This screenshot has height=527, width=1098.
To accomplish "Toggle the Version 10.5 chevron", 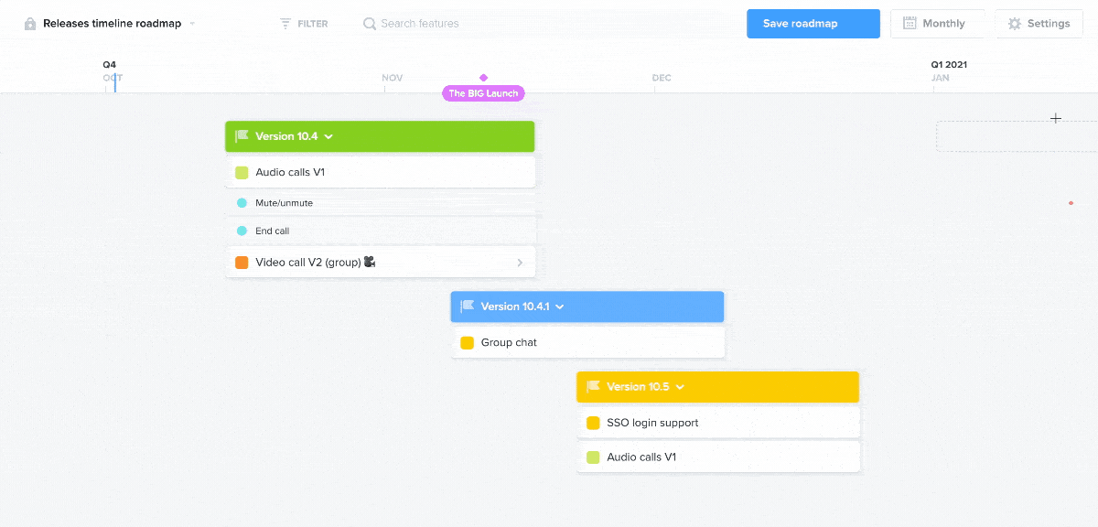I will [680, 387].
